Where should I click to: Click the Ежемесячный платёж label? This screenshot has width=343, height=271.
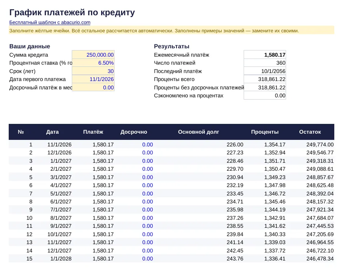pyautogui.click(x=182, y=55)
